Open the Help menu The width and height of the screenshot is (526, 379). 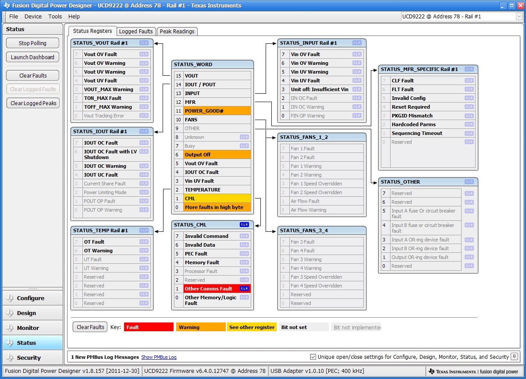coord(74,17)
